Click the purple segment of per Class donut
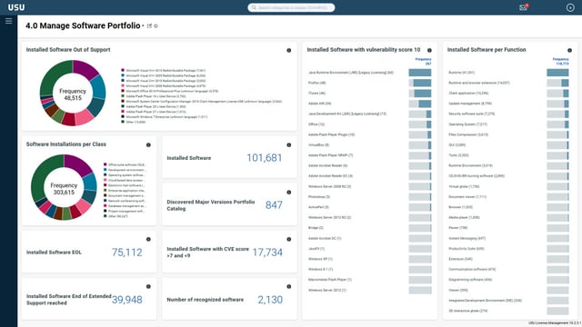 point(78,163)
